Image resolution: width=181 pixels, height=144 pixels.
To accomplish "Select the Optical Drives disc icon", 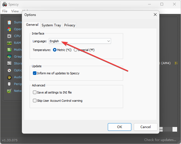I will point(9,70).
